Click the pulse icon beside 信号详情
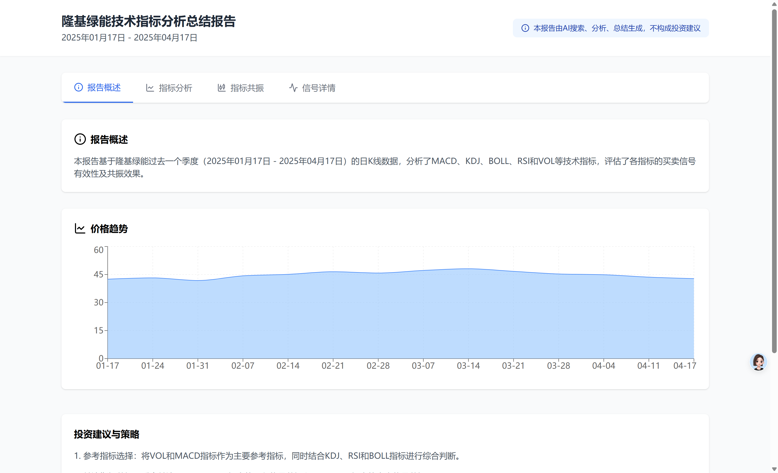 coord(293,88)
